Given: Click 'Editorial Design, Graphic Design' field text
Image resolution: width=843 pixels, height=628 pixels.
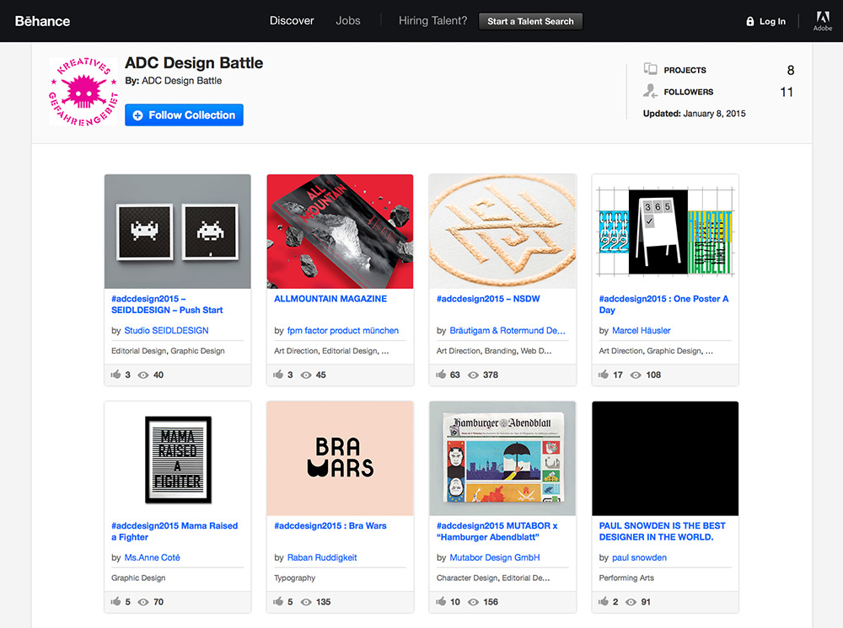Looking at the screenshot, I should (x=168, y=351).
